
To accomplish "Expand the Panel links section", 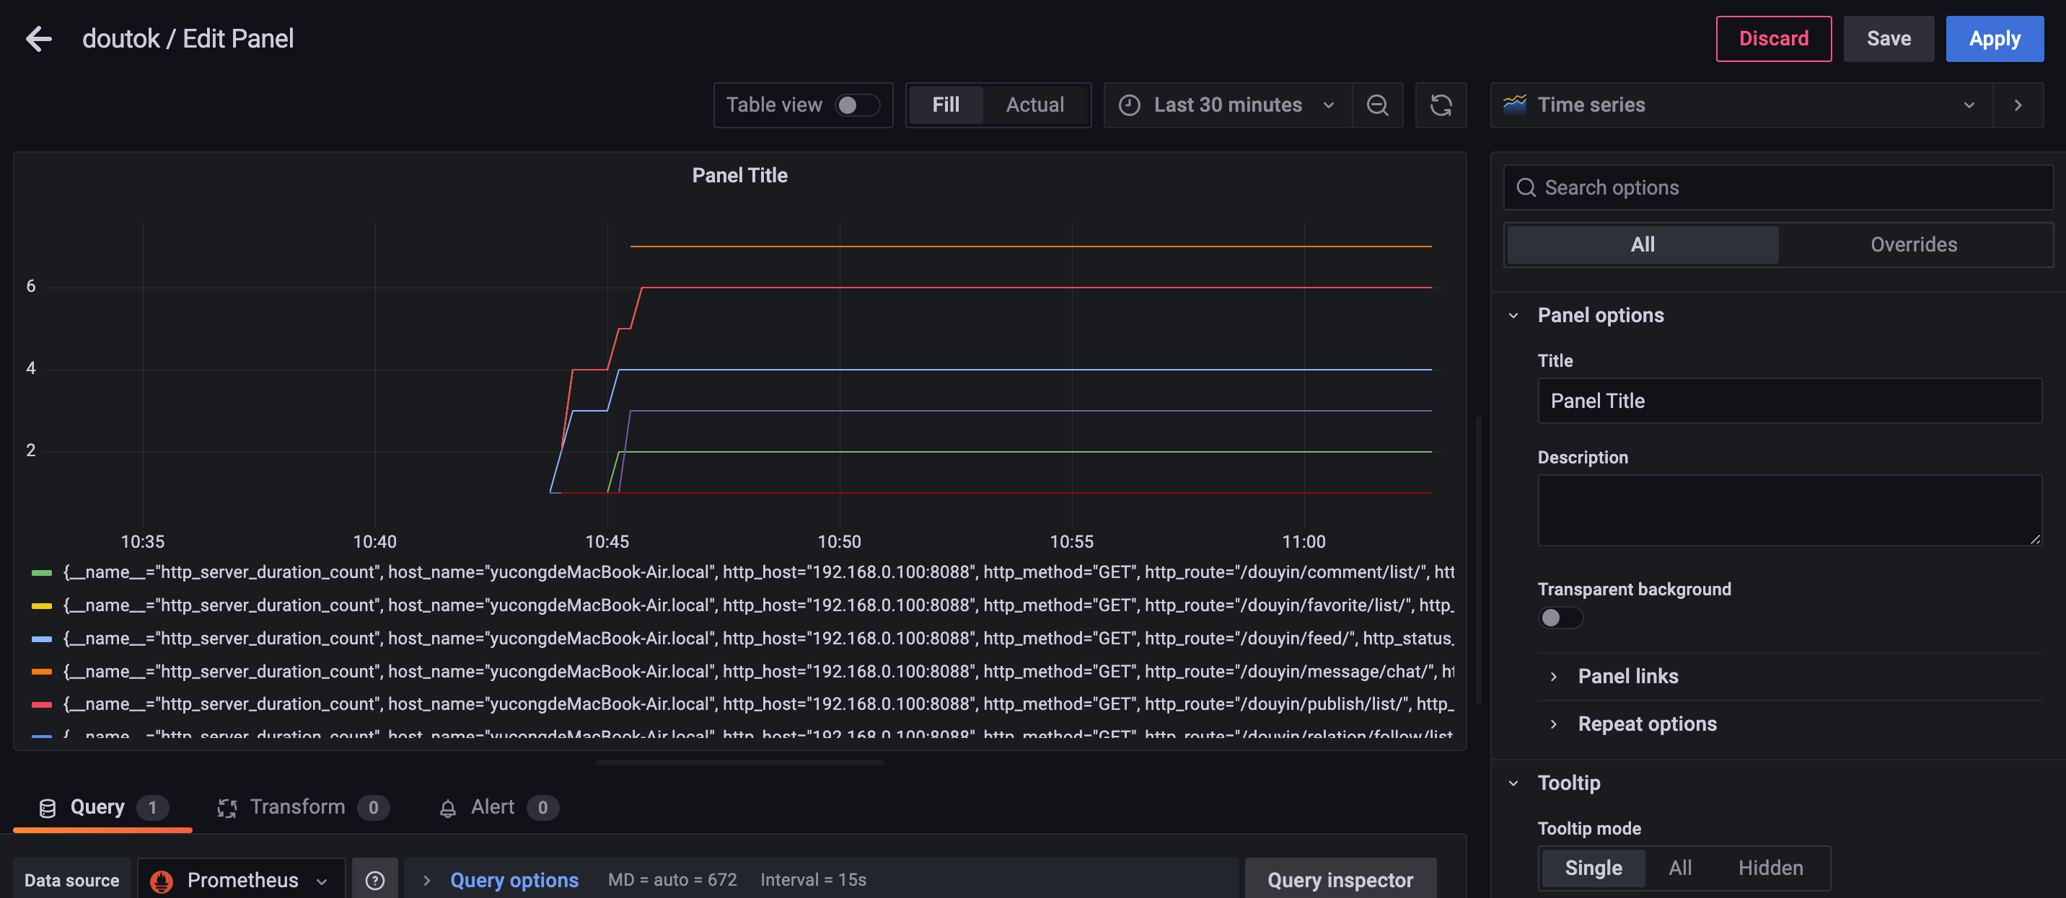I will 1627,676.
